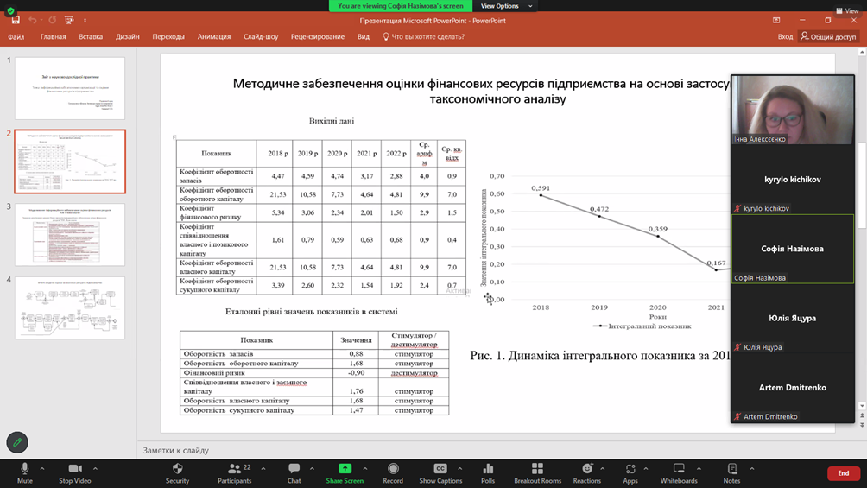Switch to the Рецензирование ribbon tab

pos(318,37)
